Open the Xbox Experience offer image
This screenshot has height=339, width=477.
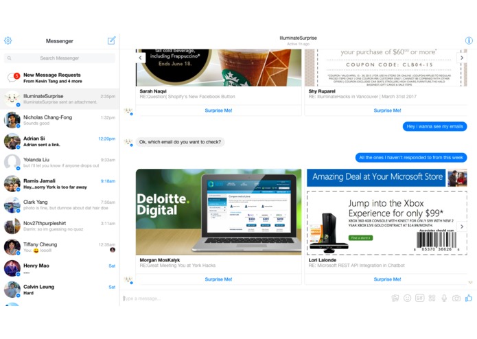387,223
